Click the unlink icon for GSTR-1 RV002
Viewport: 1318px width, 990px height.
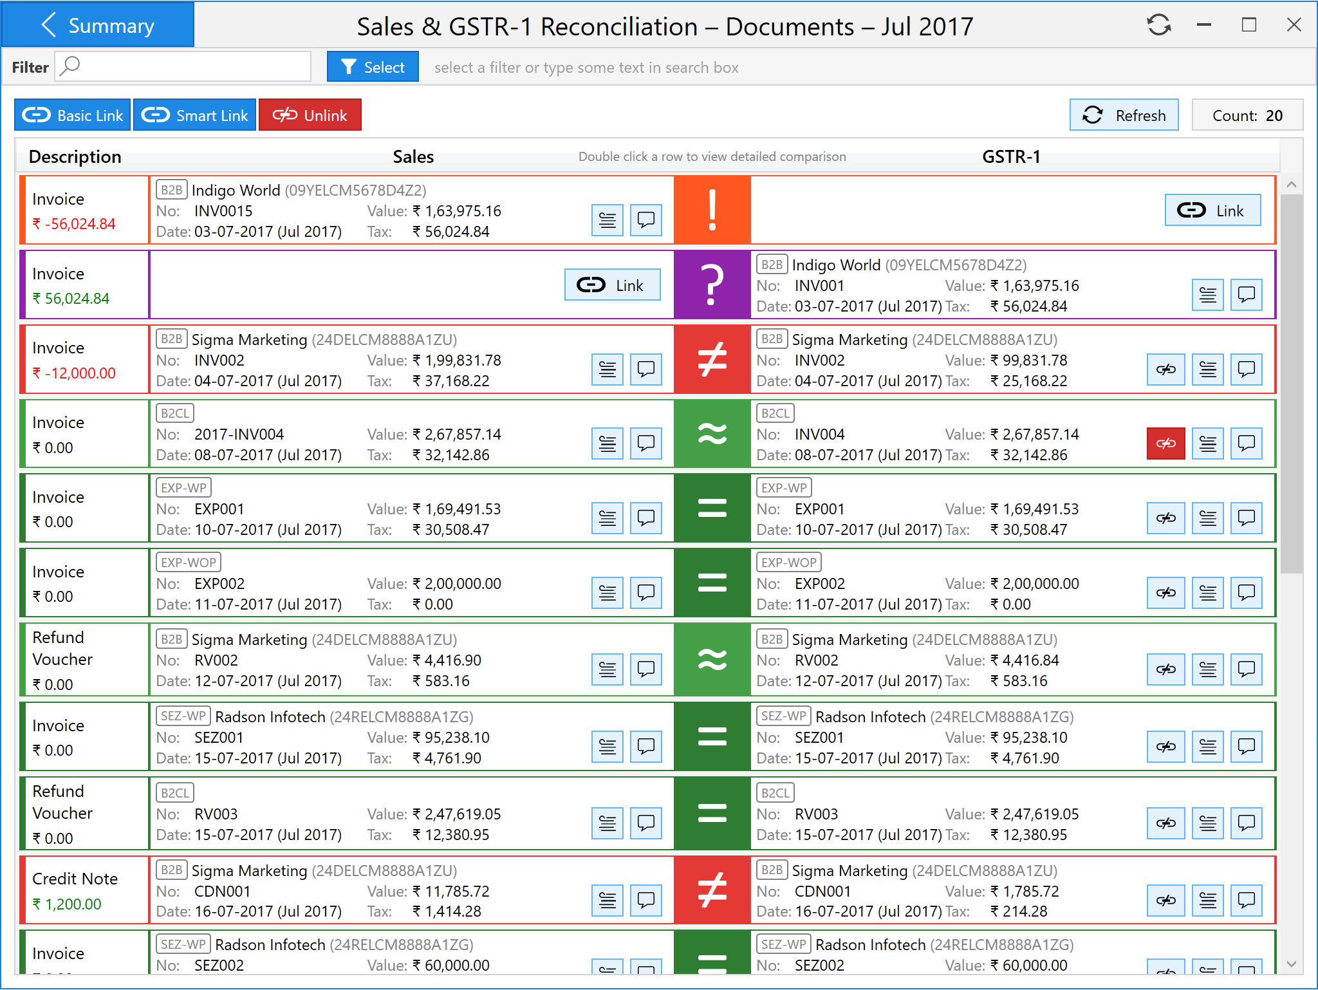(x=1165, y=669)
